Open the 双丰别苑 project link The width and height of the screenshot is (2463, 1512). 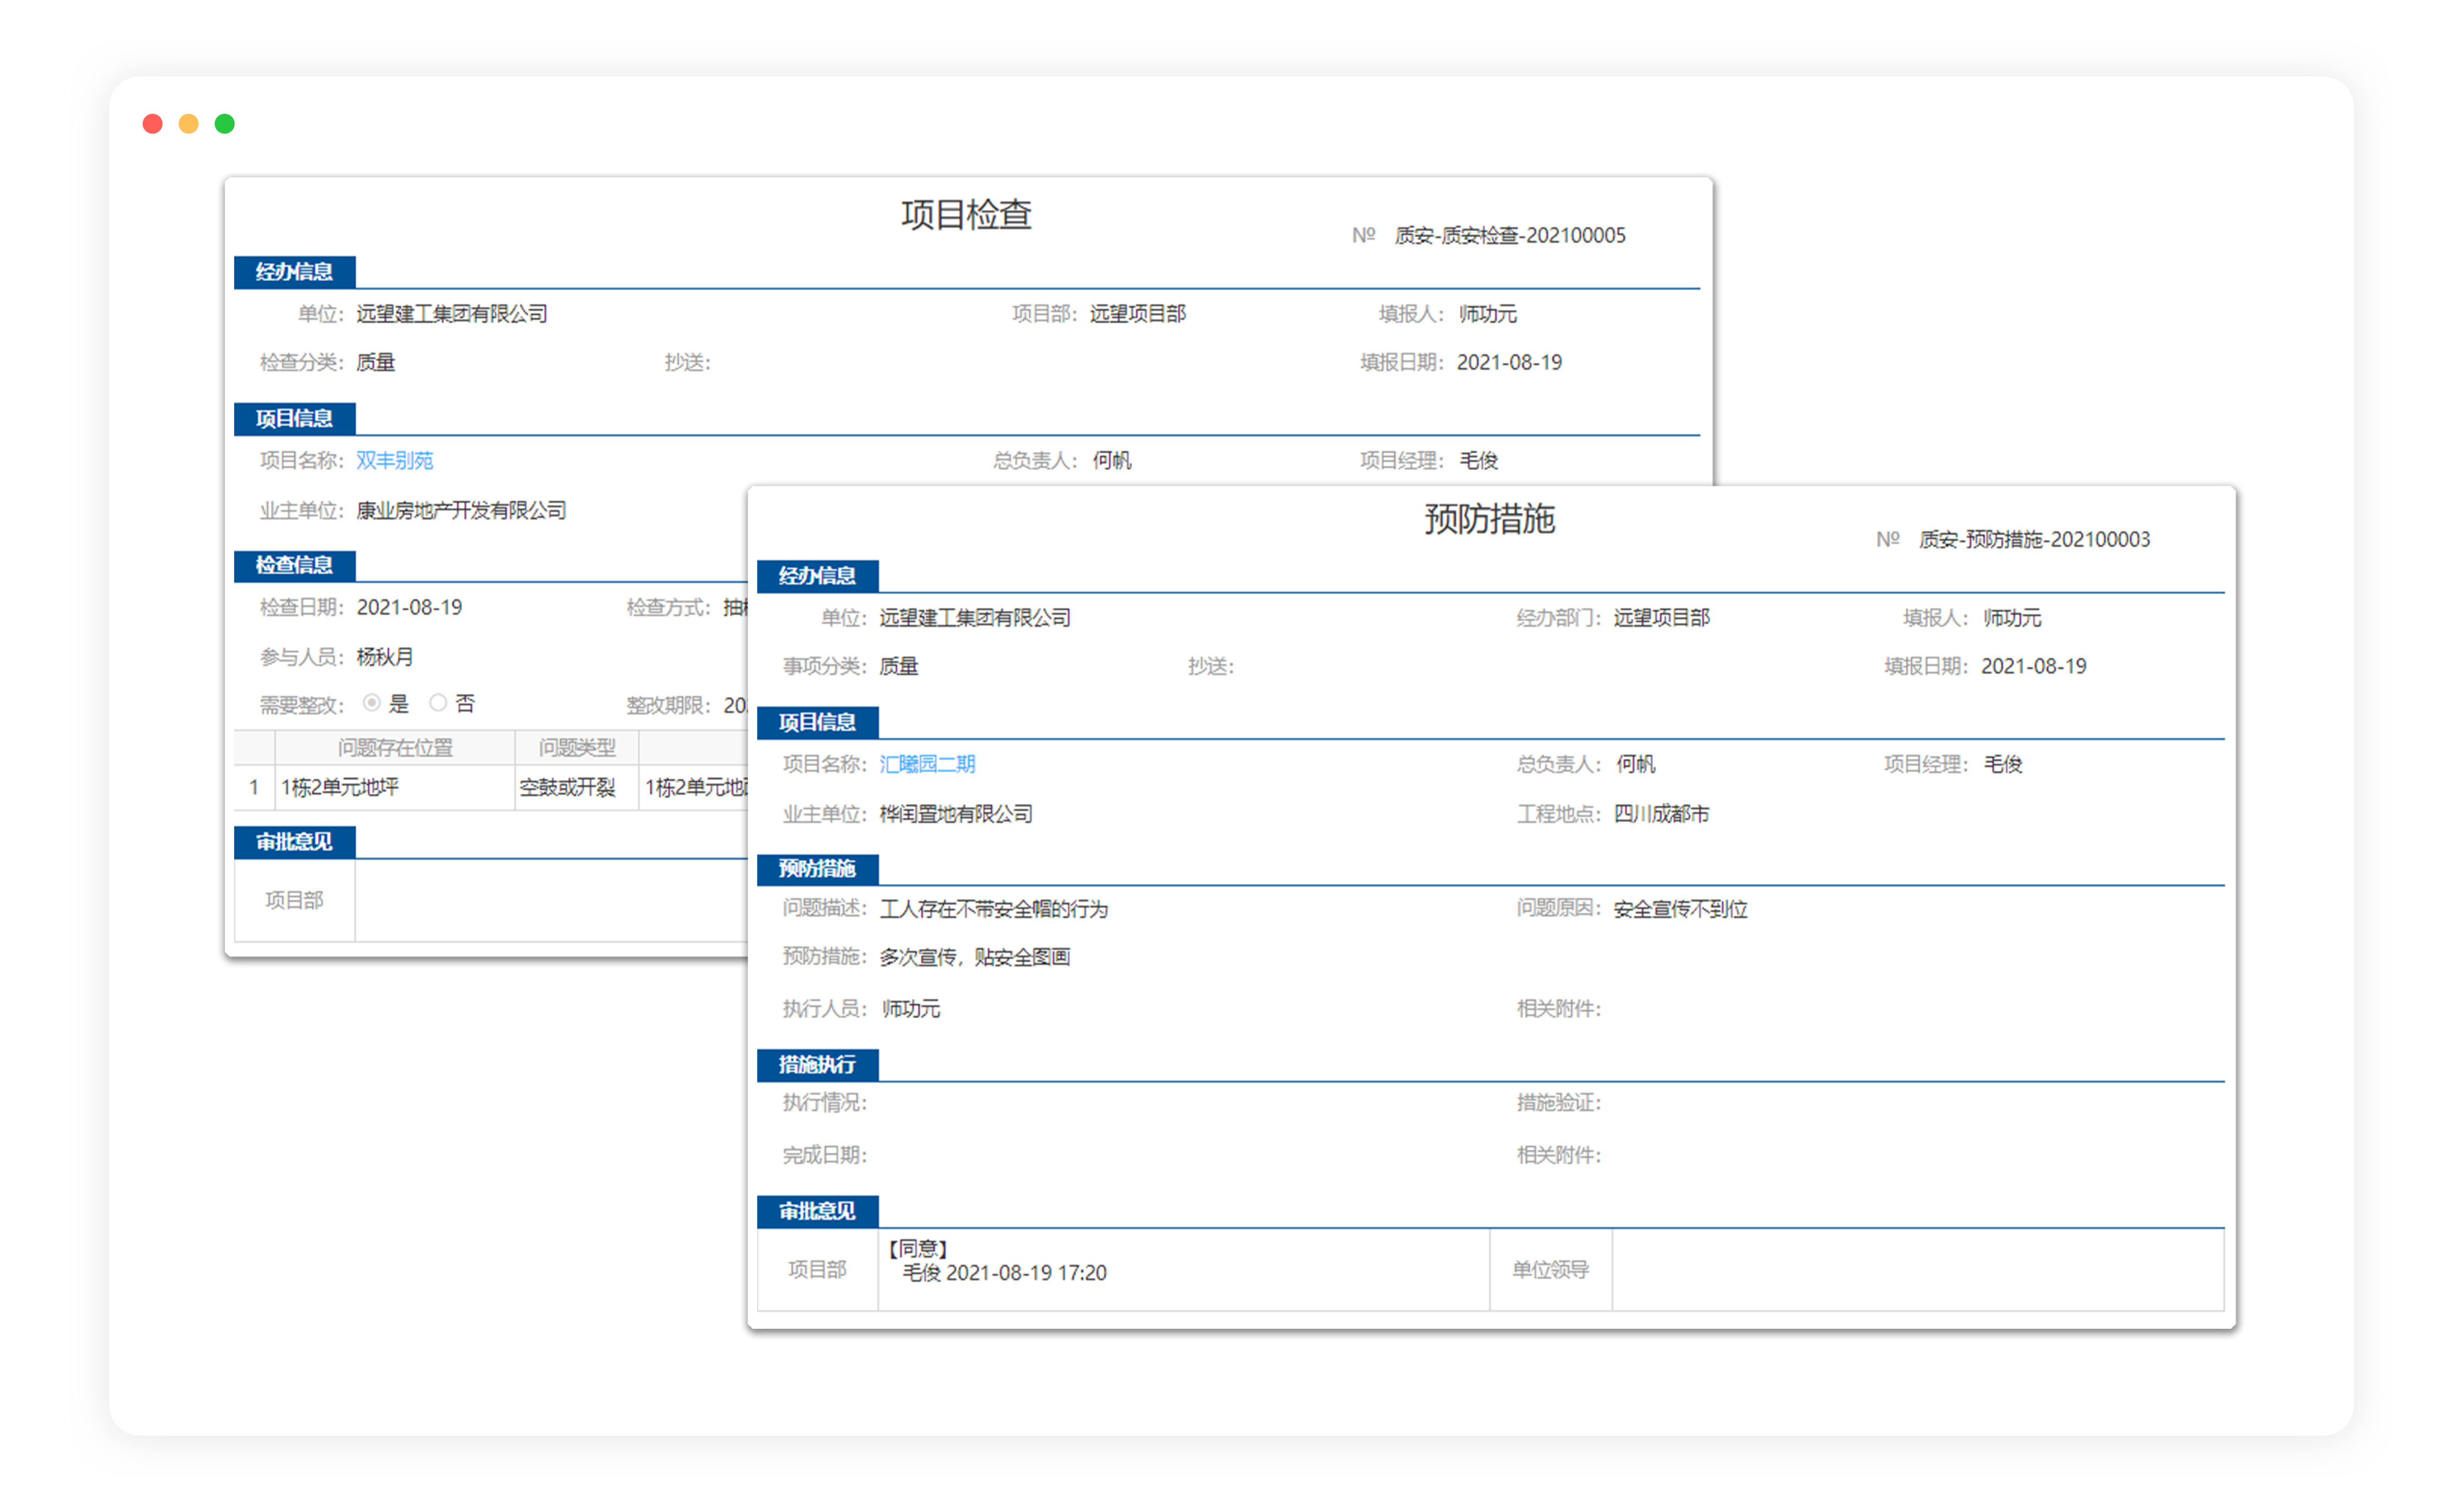[394, 460]
